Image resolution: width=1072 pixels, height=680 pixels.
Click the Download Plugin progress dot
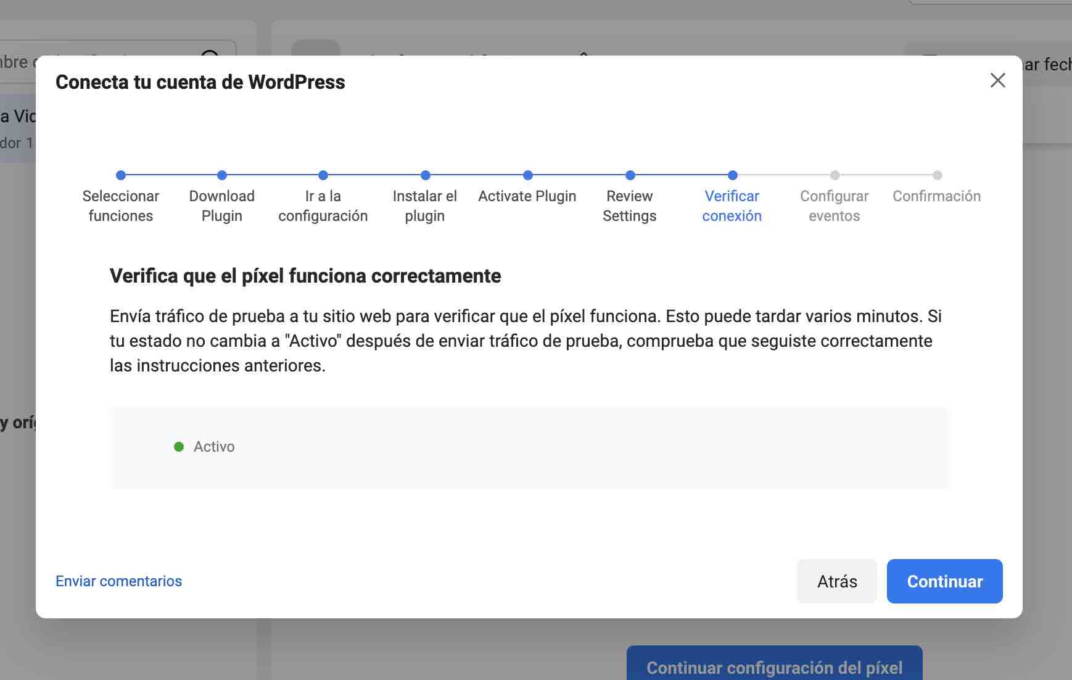pyautogui.click(x=222, y=175)
